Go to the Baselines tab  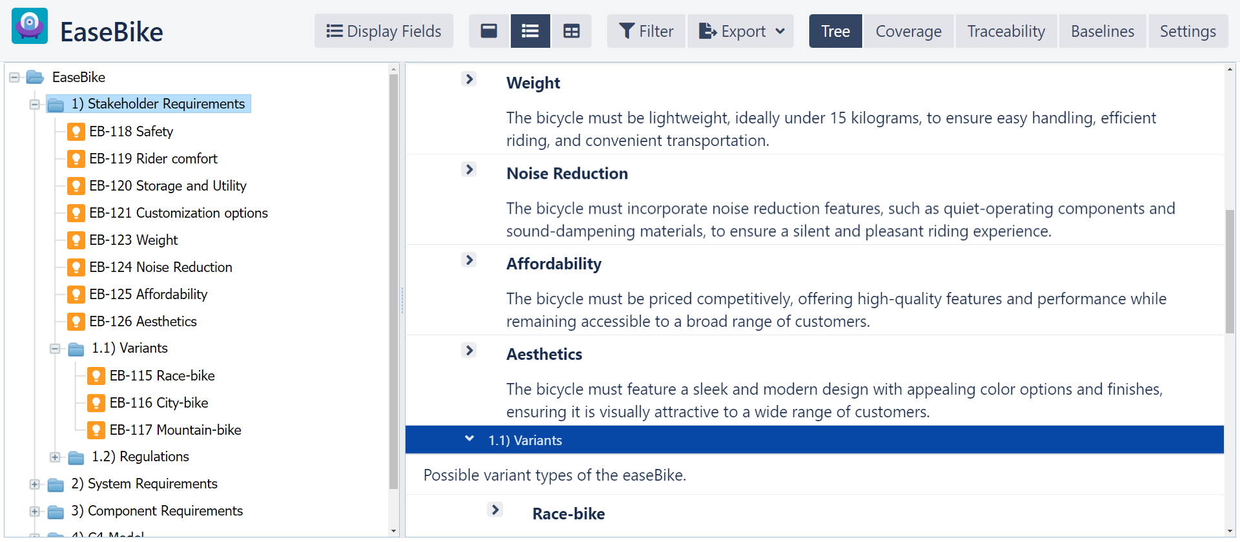pos(1102,31)
